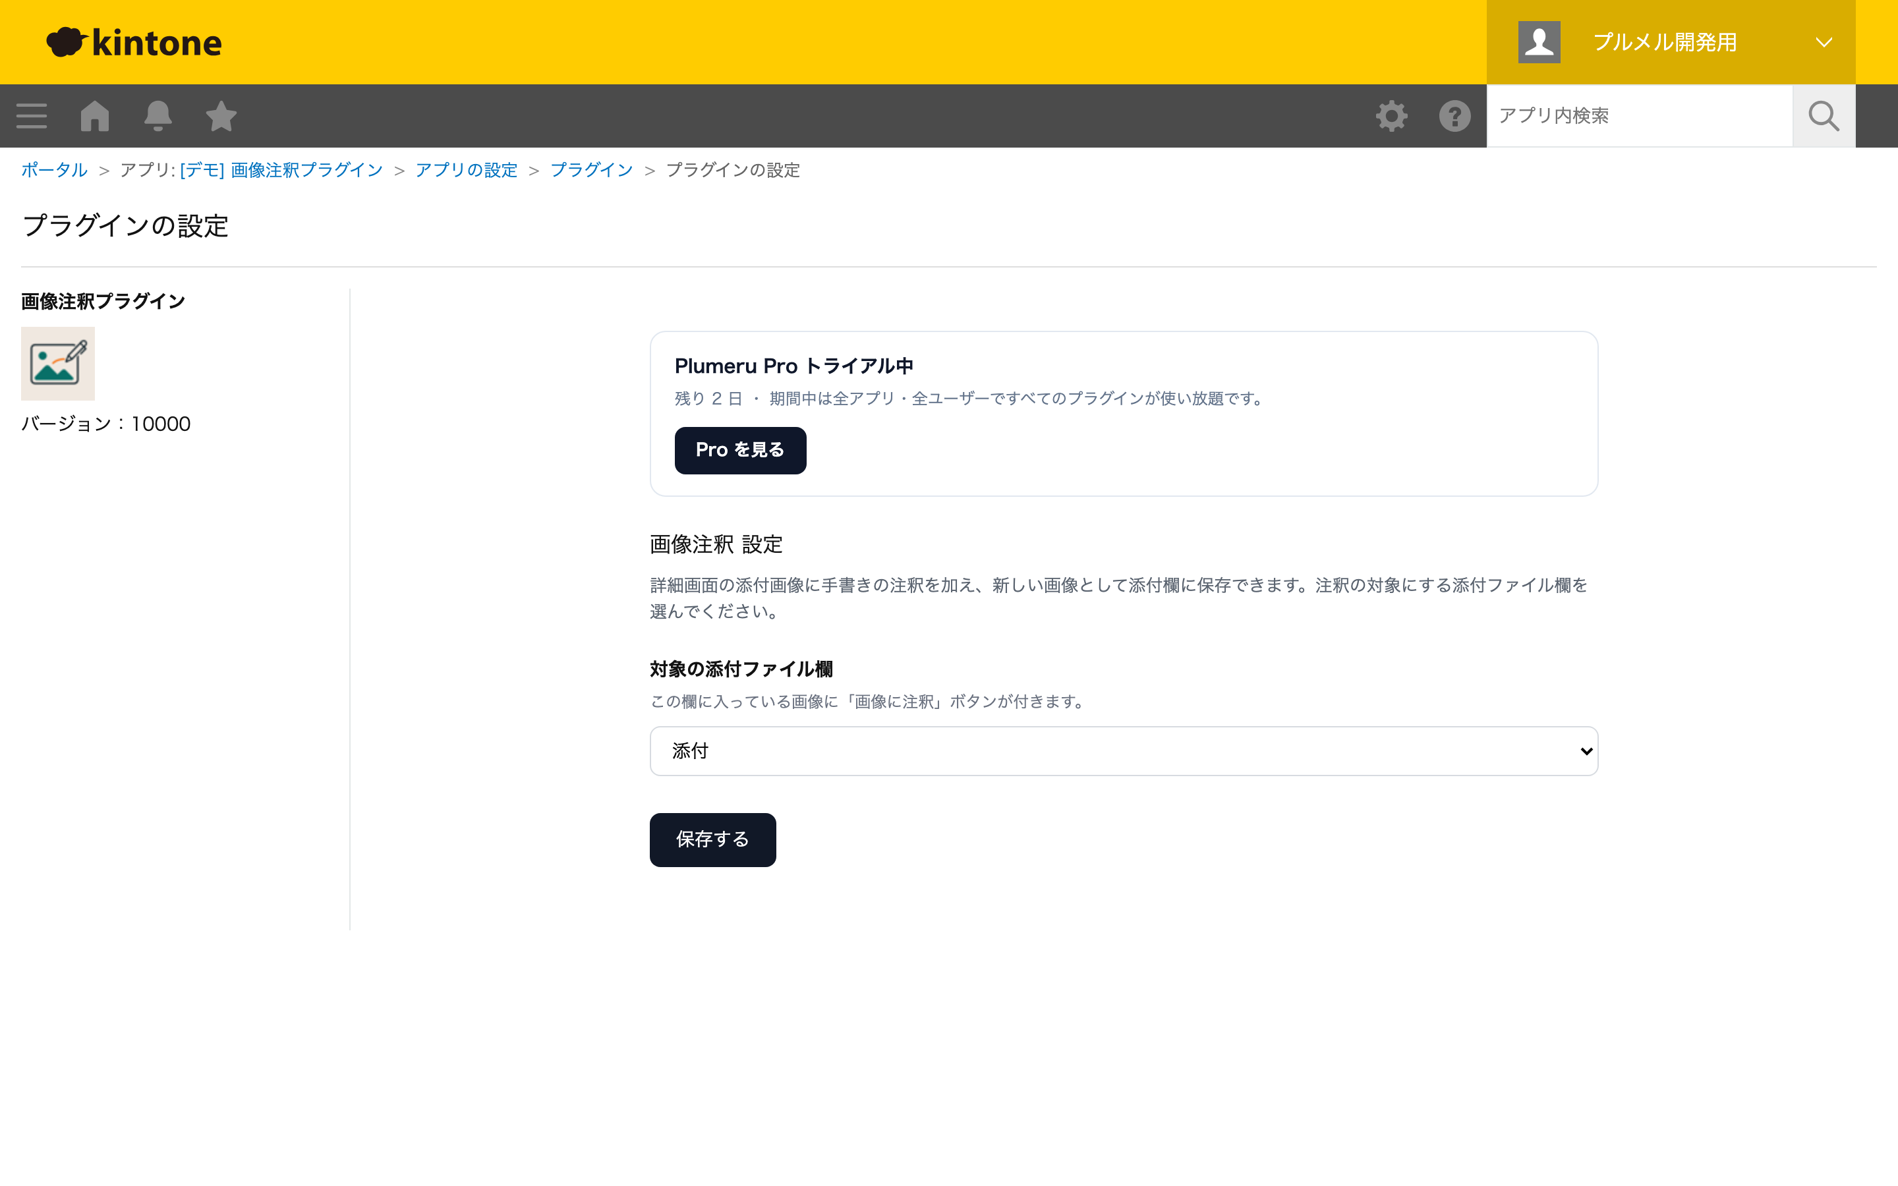Click the image annotation plugin icon
Image resolution: width=1898 pixels, height=1186 pixels.
point(58,364)
